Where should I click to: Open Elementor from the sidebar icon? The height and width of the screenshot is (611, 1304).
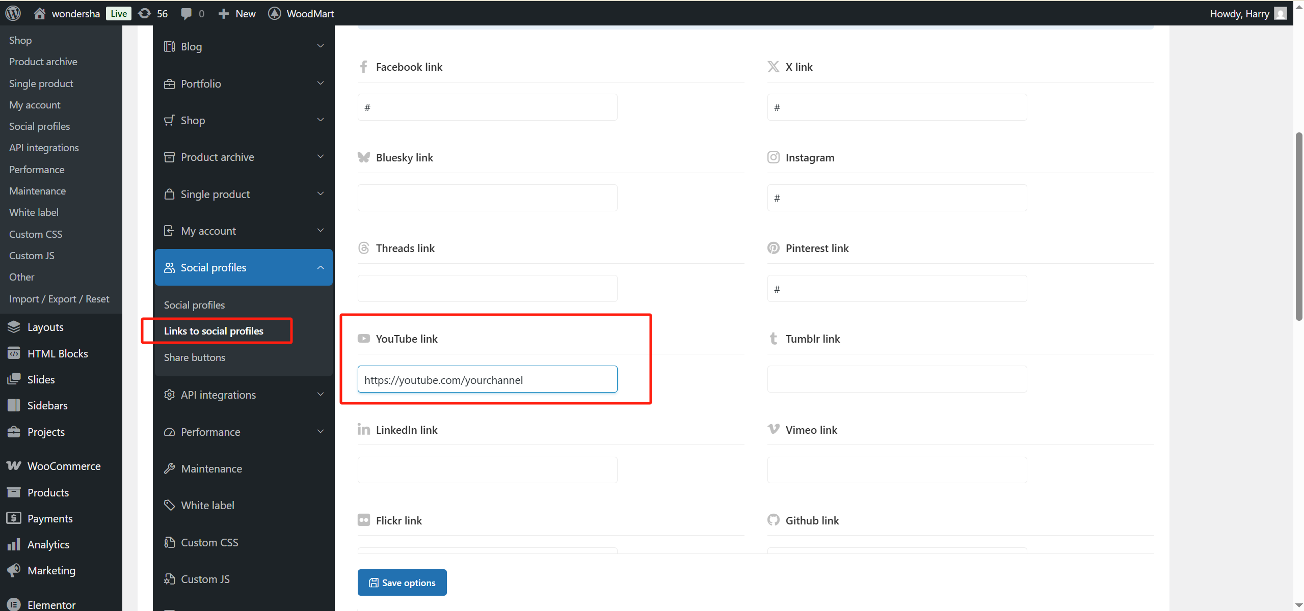(x=14, y=604)
